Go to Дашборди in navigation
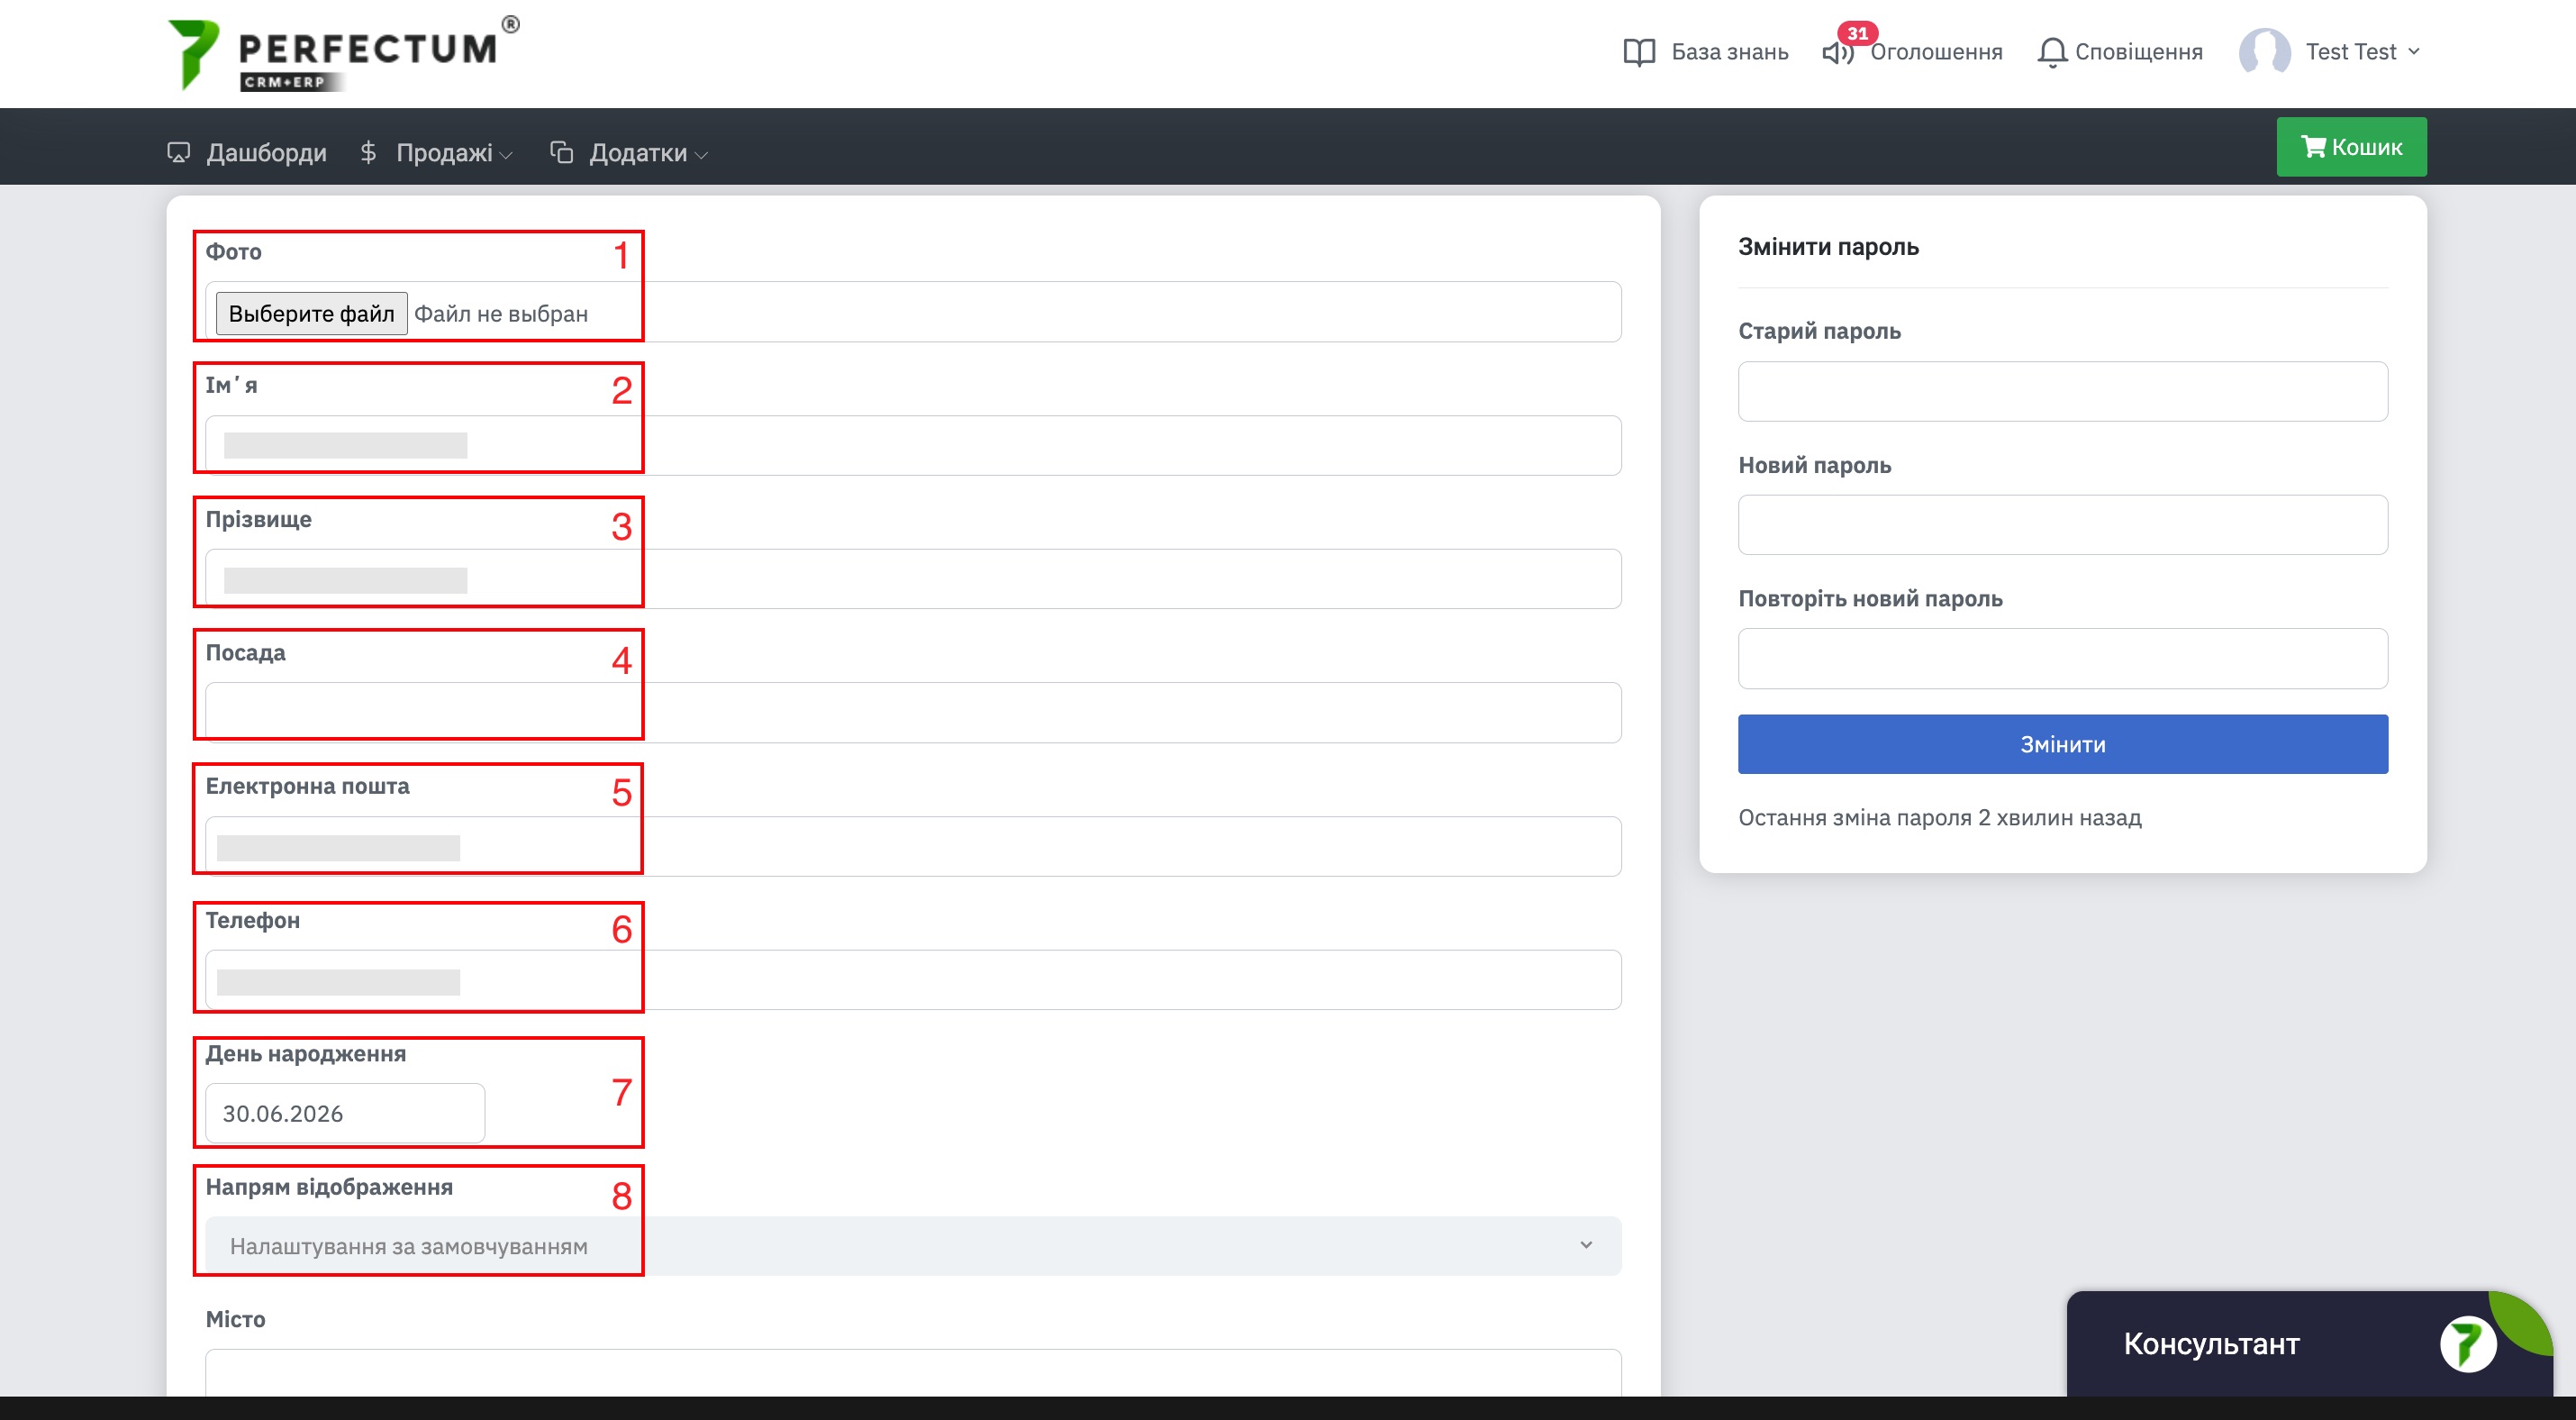Screen dimensions: 2576x1420 pyautogui.click(x=266, y=153)
